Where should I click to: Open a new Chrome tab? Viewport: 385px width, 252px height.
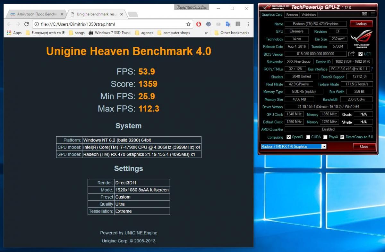(133, 14)
